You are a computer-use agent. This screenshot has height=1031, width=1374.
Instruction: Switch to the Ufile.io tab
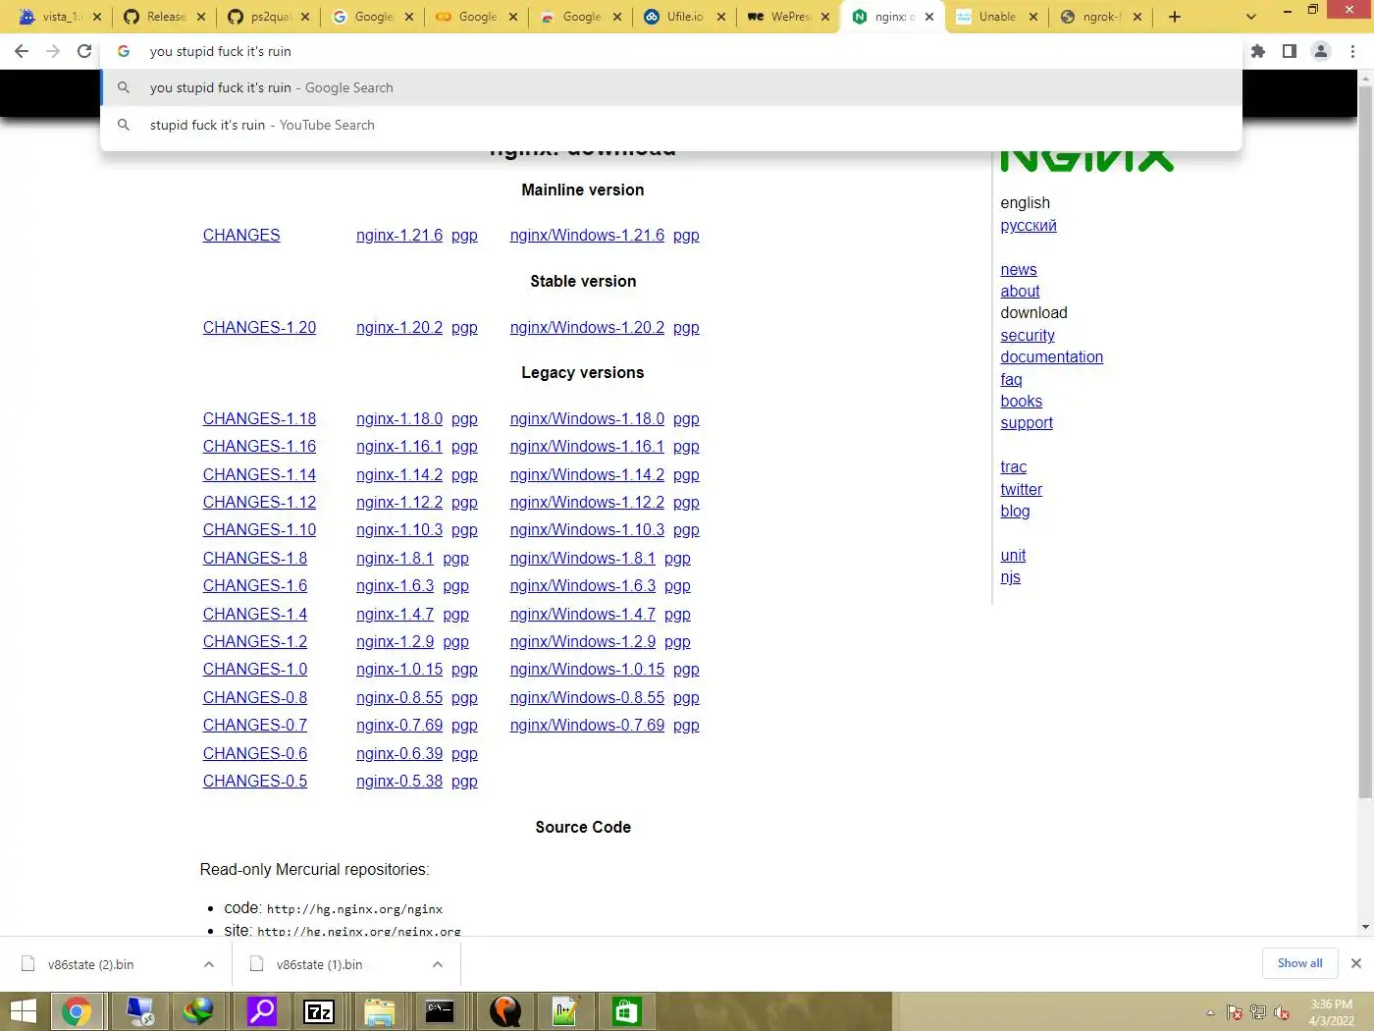coord(685,17)
